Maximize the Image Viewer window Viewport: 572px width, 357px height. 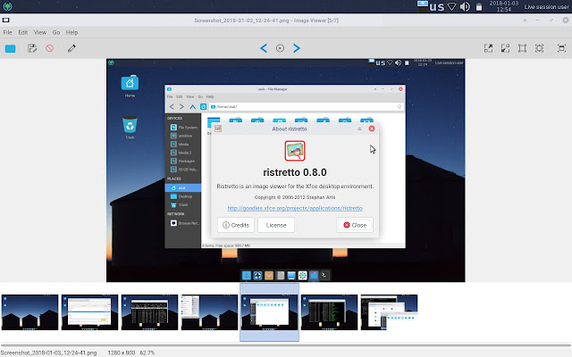coord(551,21)
